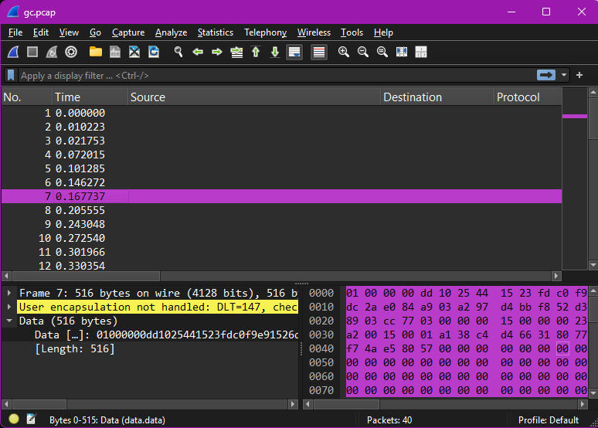This screenshot has width=598, height=428.
Task: Expand the Frame 7 tree node
Action: pos(9,293)
